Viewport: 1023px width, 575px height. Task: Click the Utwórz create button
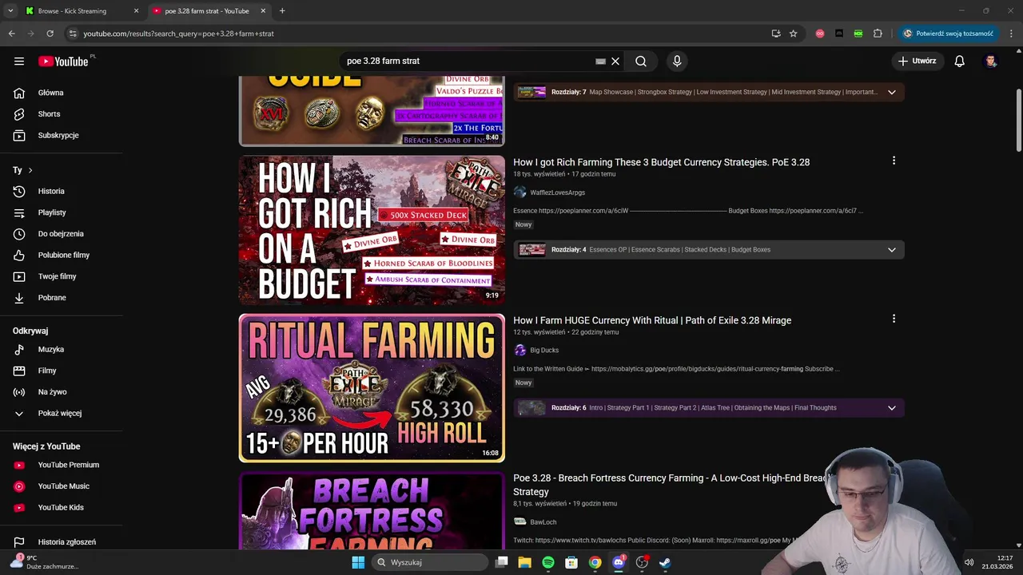pos(918,61)
